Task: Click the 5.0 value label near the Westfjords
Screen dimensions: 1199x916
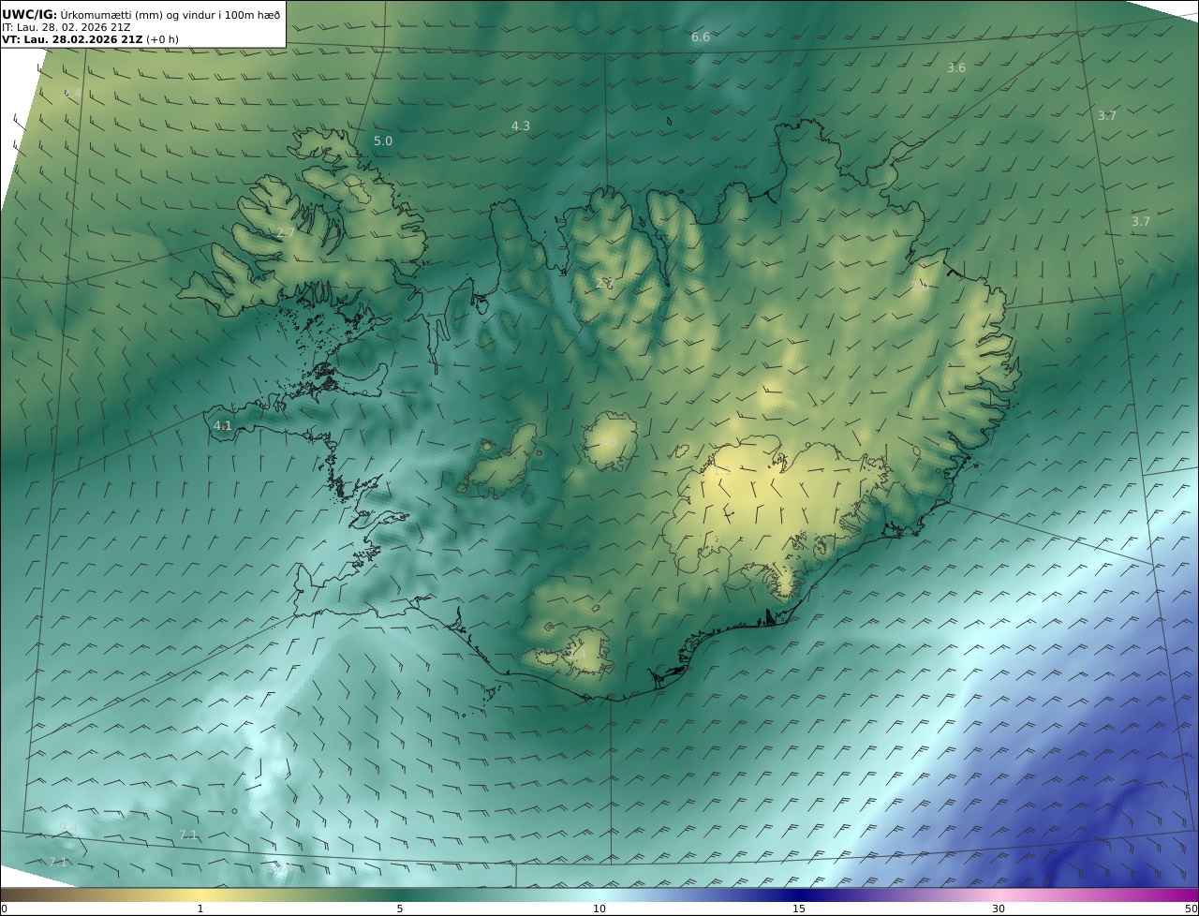Action: click(383, 141)
